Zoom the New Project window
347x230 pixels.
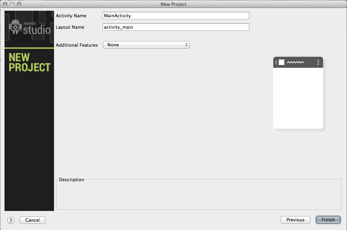pos(19,4)
